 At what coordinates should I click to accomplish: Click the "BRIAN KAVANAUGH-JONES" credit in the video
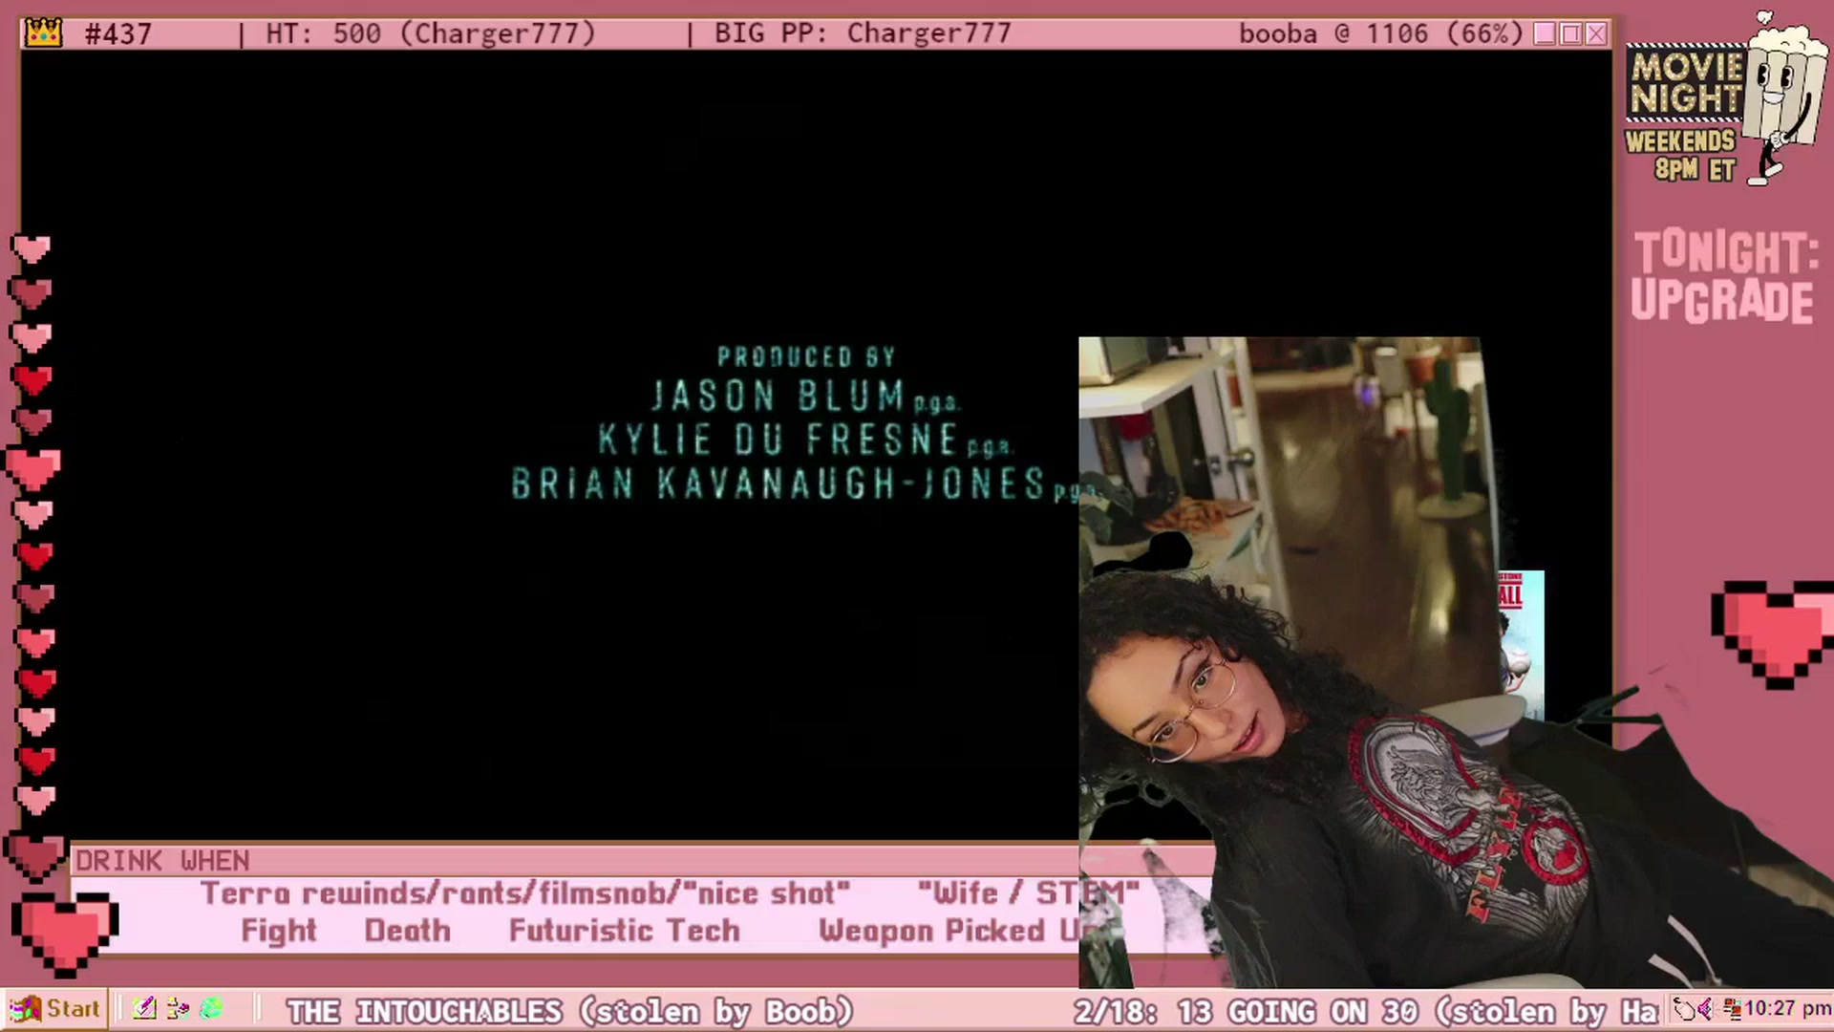pyautogui.click(x=778, y=484)
